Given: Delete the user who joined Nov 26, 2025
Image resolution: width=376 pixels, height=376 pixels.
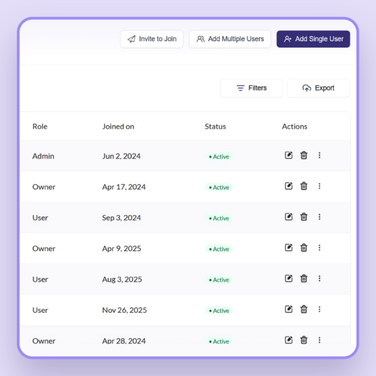Looking at the screenshot, I should click(x=304, y=309).
